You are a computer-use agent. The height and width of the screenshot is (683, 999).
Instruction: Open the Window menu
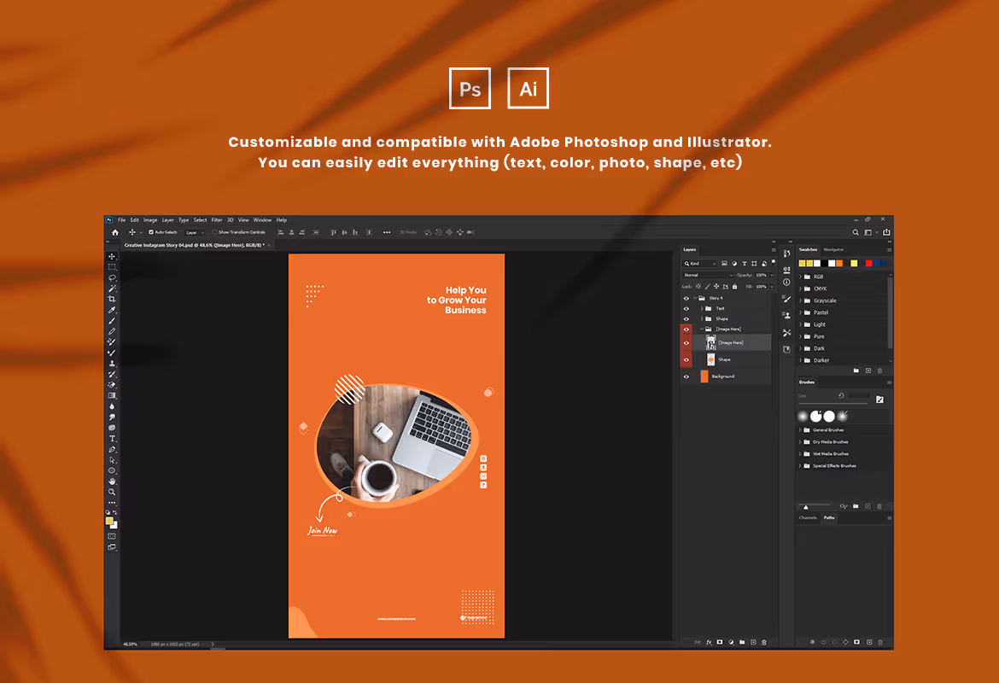tap(262, 219)
